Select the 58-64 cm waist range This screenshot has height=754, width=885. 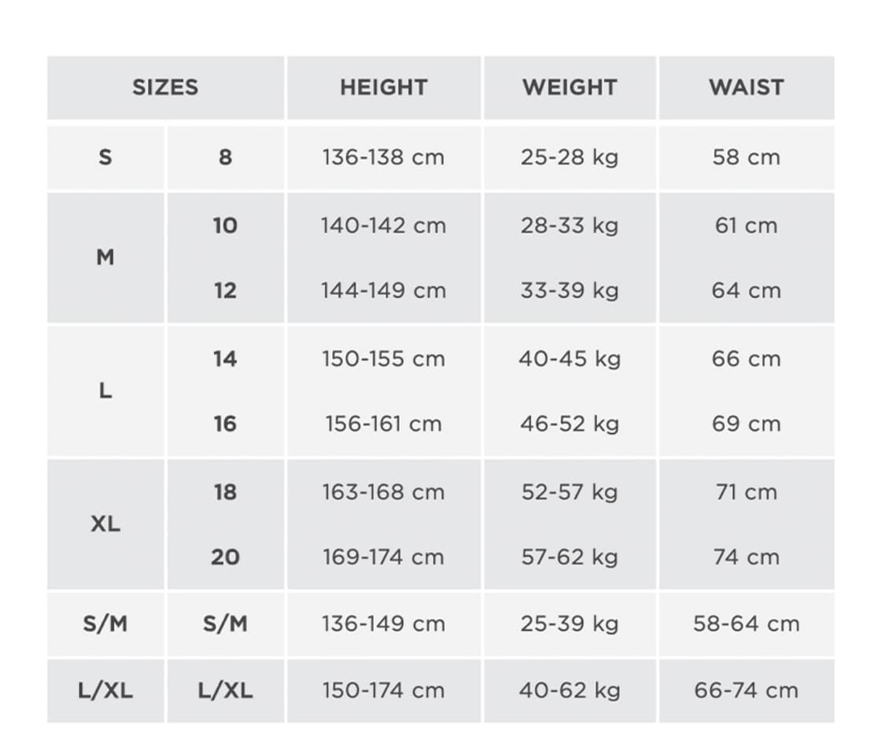click(746, 624)
